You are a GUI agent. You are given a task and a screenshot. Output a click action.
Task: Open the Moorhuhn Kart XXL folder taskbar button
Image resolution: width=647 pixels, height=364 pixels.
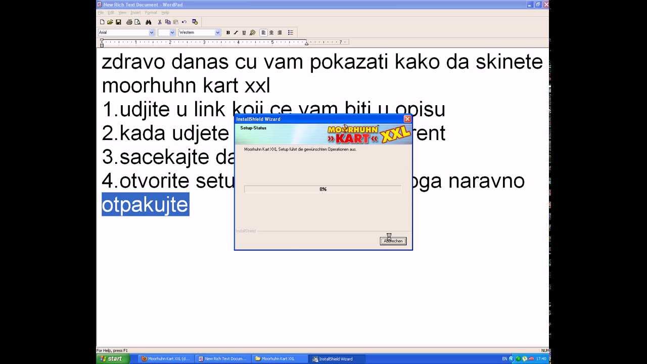(280, 359)
